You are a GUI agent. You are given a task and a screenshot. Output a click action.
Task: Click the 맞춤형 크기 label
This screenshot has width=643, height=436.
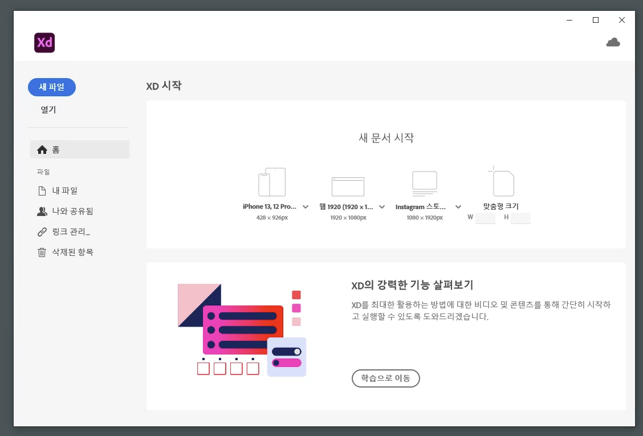click(501, 206)
